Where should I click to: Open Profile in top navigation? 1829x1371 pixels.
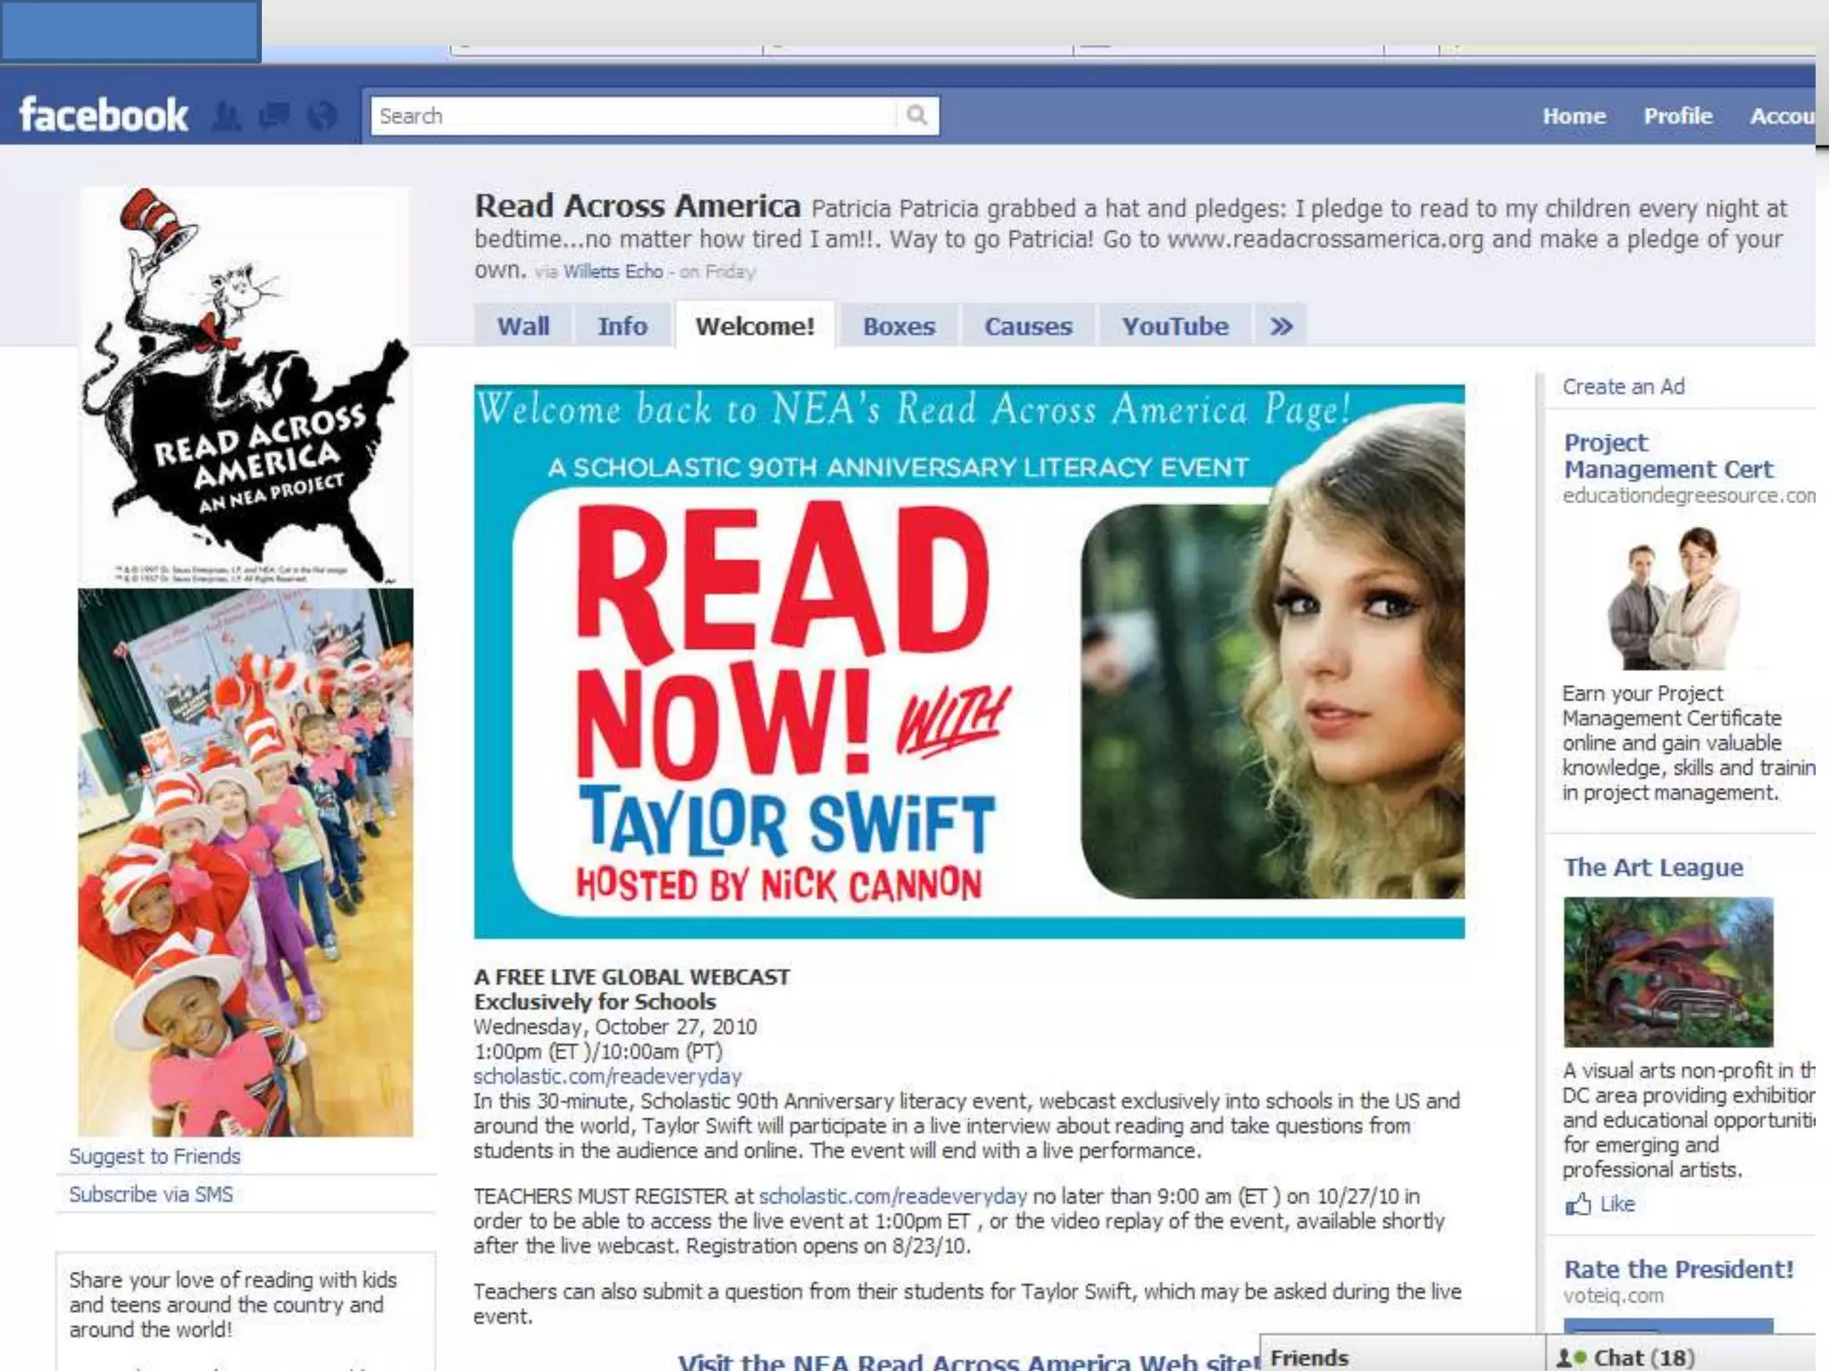pos(1678,116)
